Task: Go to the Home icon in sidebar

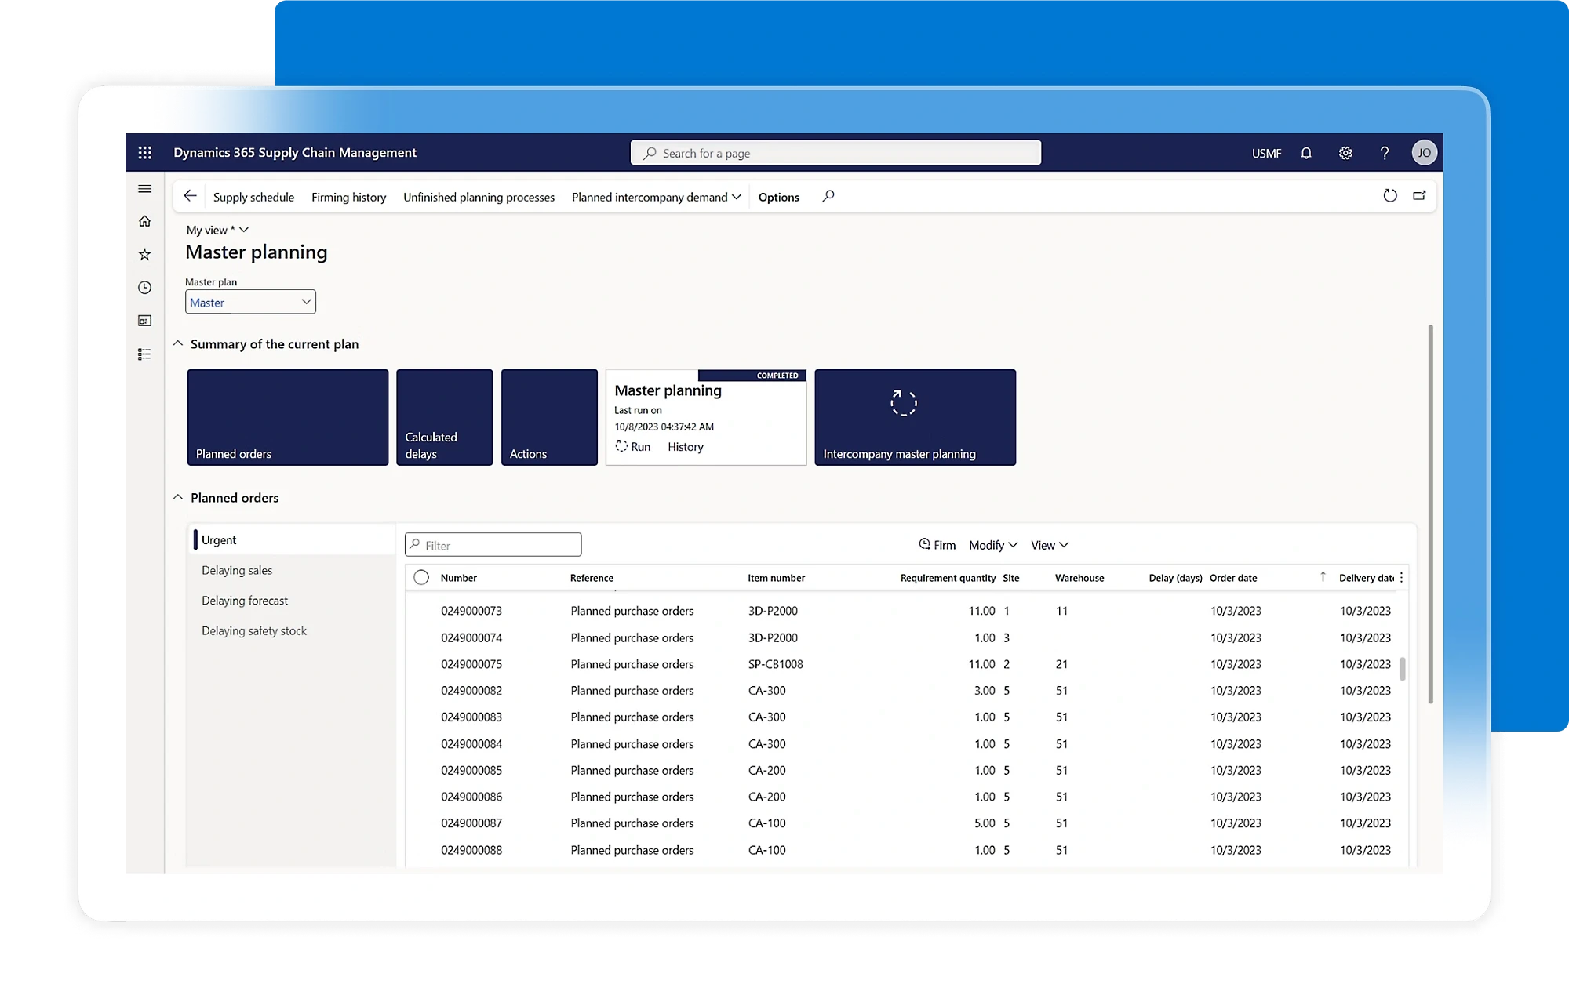Action: 144,221
